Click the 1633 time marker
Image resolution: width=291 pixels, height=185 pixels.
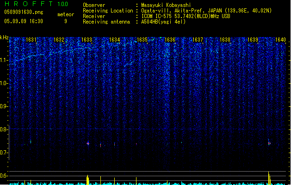(87, 40)
